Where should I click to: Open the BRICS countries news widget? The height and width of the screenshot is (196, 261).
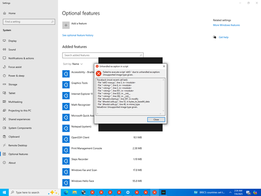click(209, 192)
